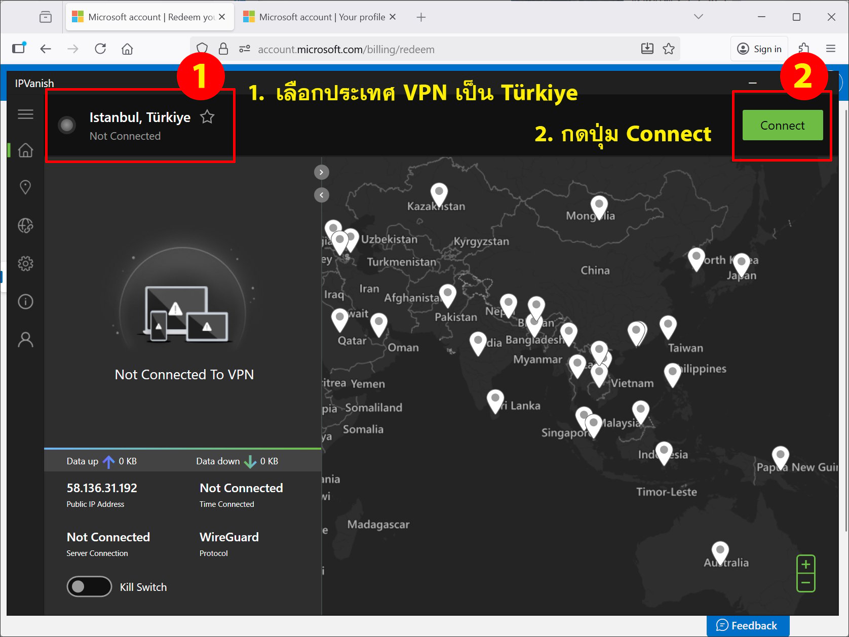Go to the IPVanish home screen
Viewport: 849px width, 637px height.
(25, 150)
